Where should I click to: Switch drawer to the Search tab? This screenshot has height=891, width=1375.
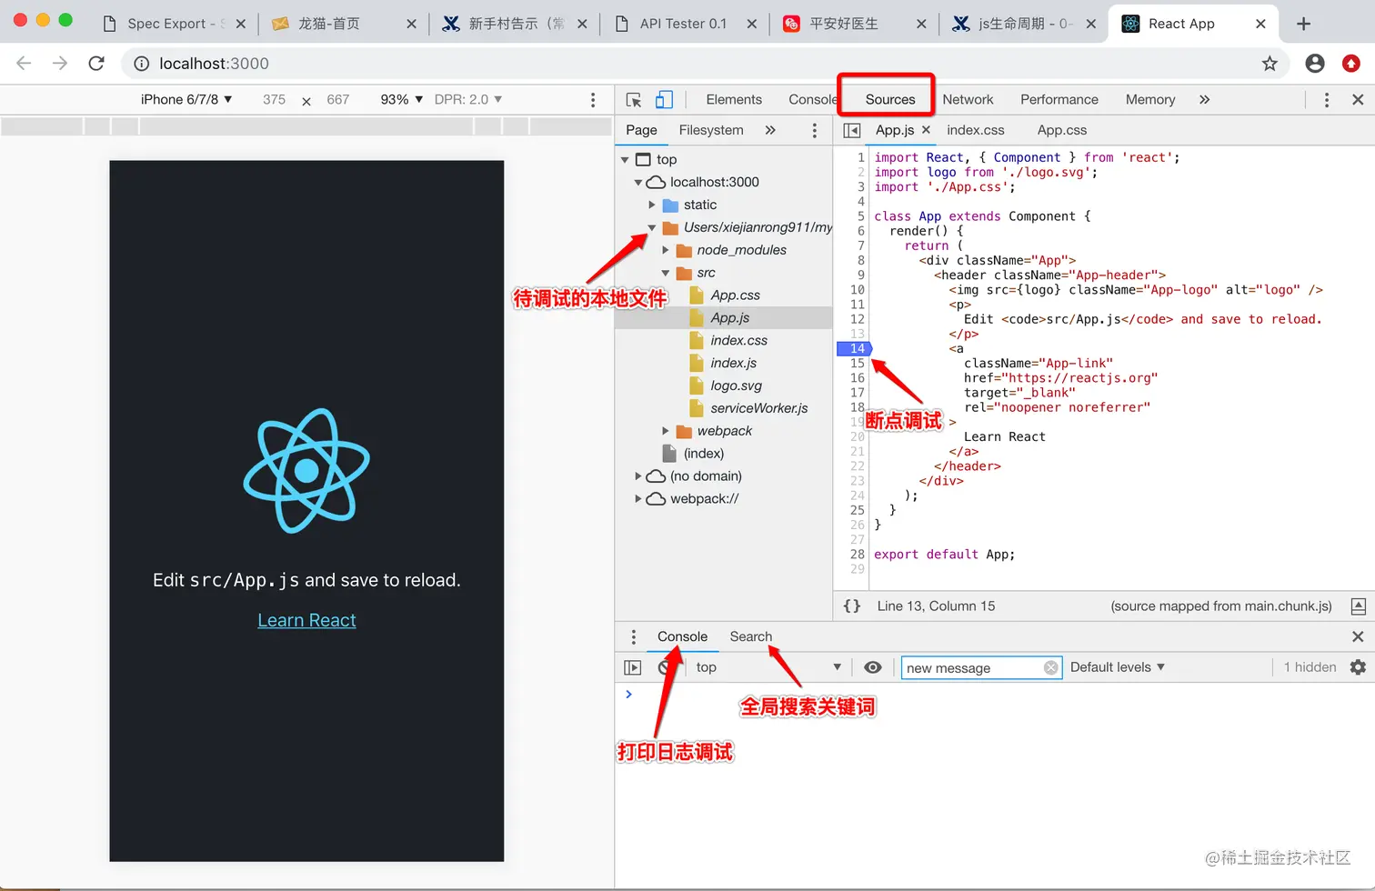(750, 636)
